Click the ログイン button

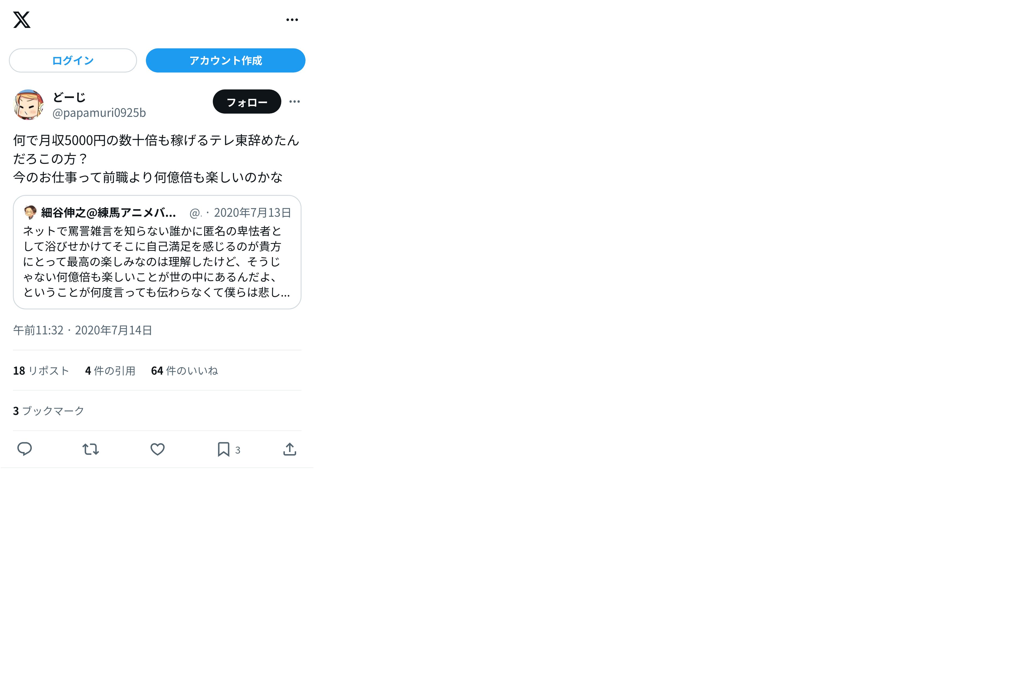coord(73,60)
